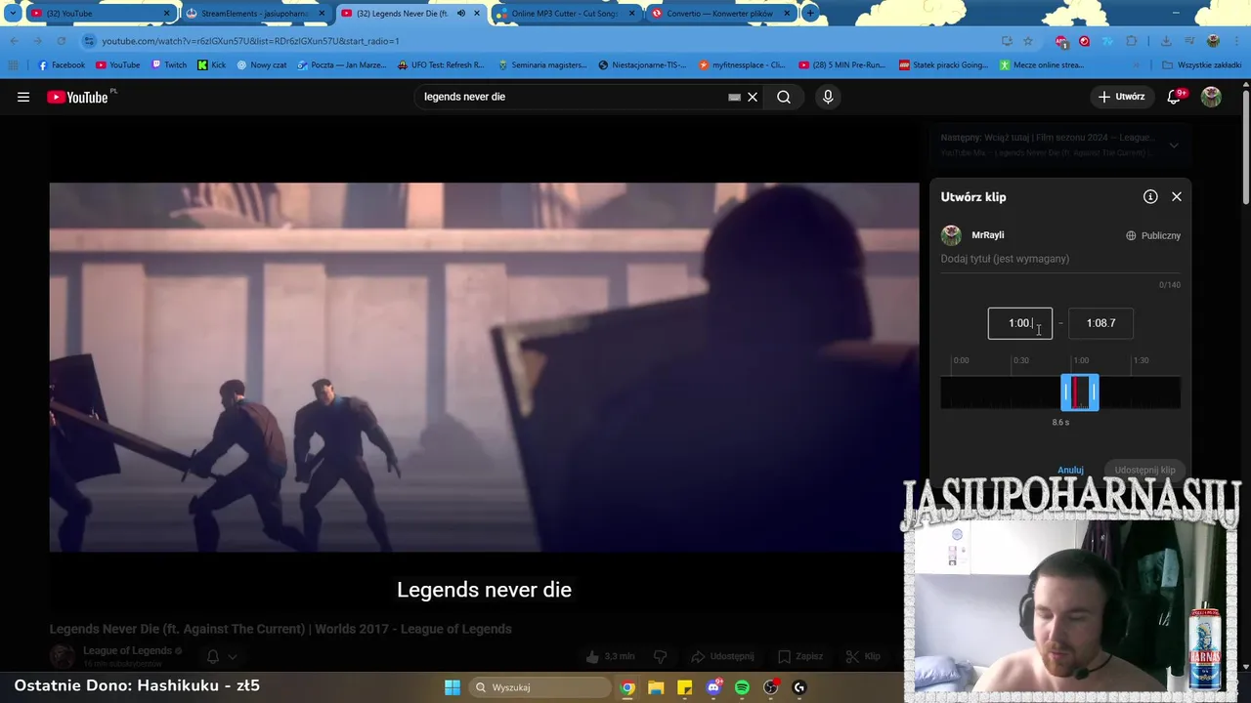Screen dimensions: 1251x703
Task: Start voice search with the microphone
Action: point(828,97)
